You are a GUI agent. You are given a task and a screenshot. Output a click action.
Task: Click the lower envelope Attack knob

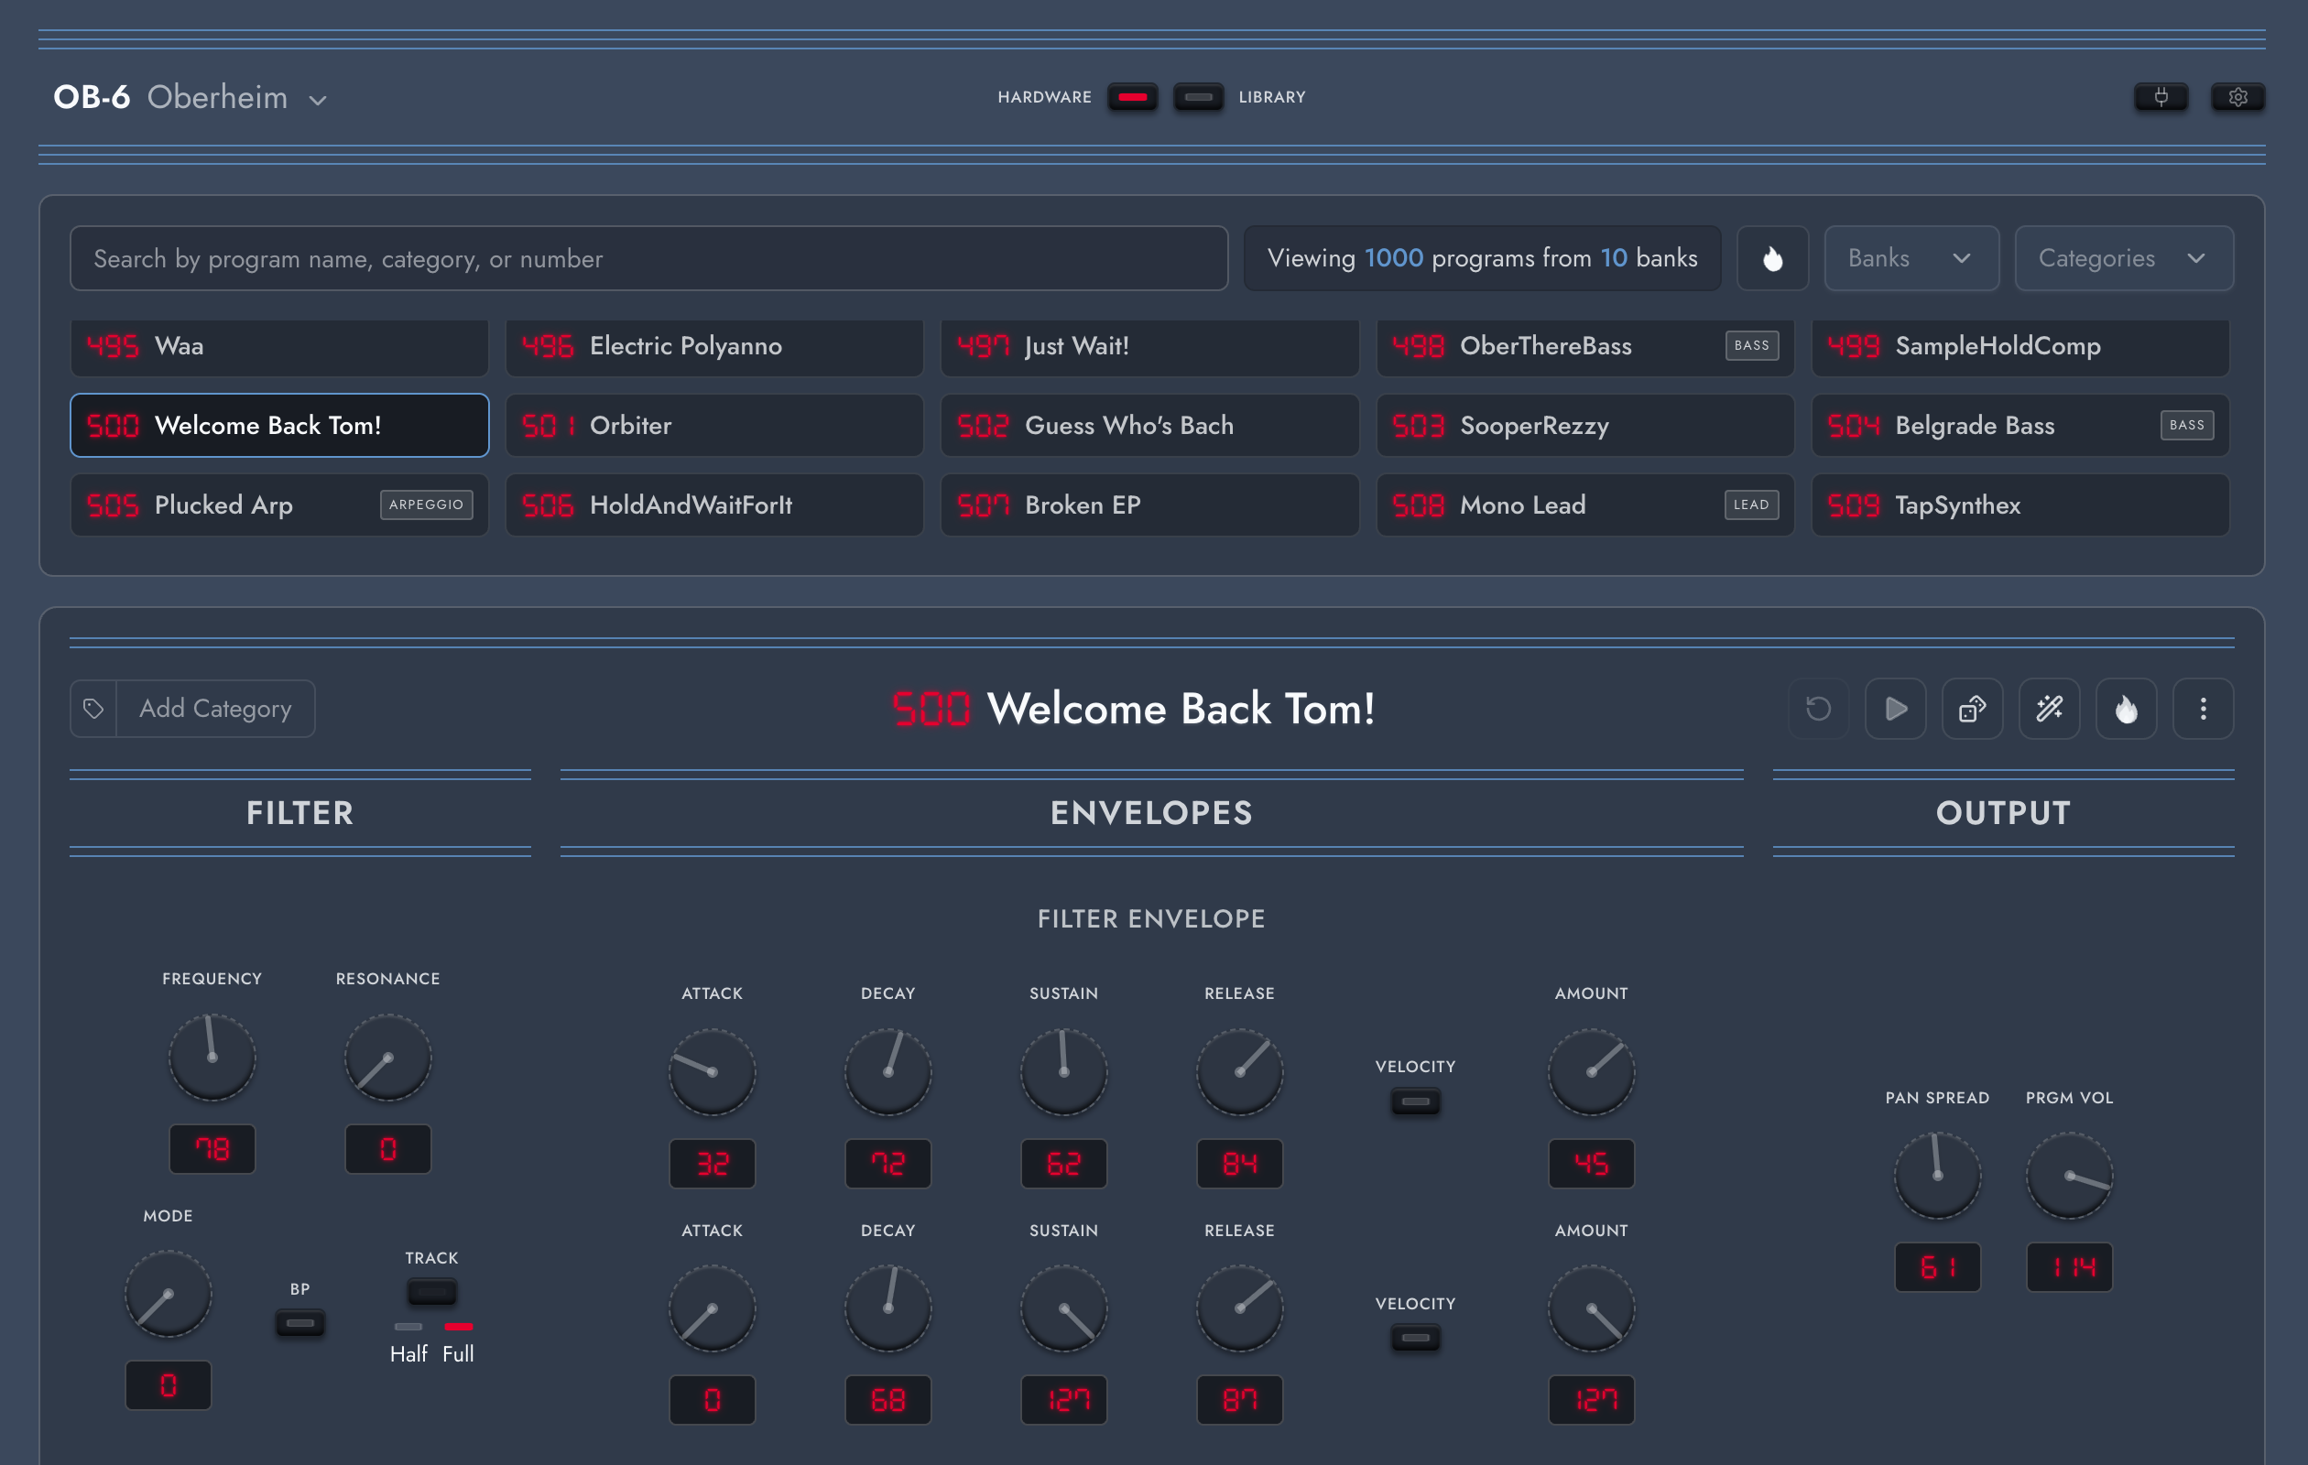(712, 1308)
